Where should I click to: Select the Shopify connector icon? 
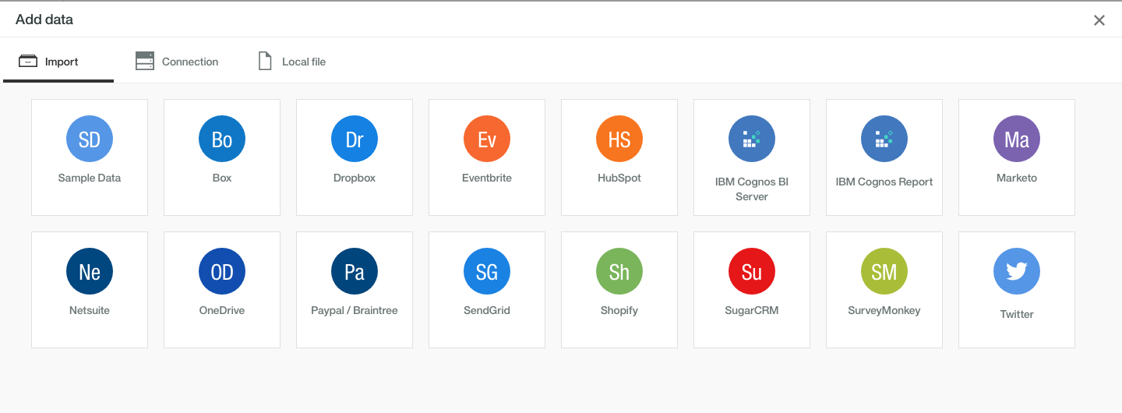(x=619, y=272)
